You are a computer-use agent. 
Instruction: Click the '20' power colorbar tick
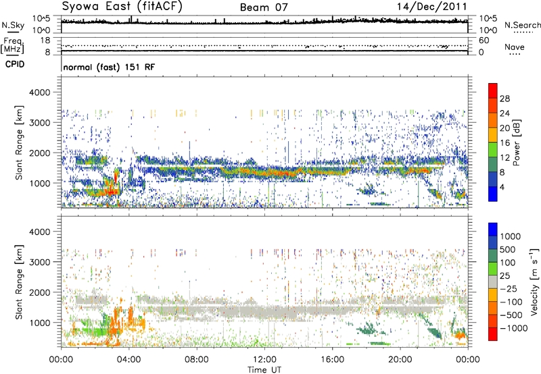coord(504,128)
